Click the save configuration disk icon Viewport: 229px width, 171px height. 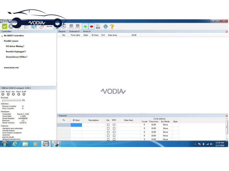(34, 27)
